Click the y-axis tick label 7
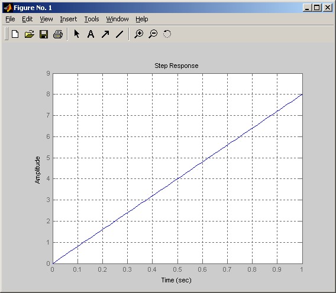This screenshot has height=293, width=336. pos(49,115)
